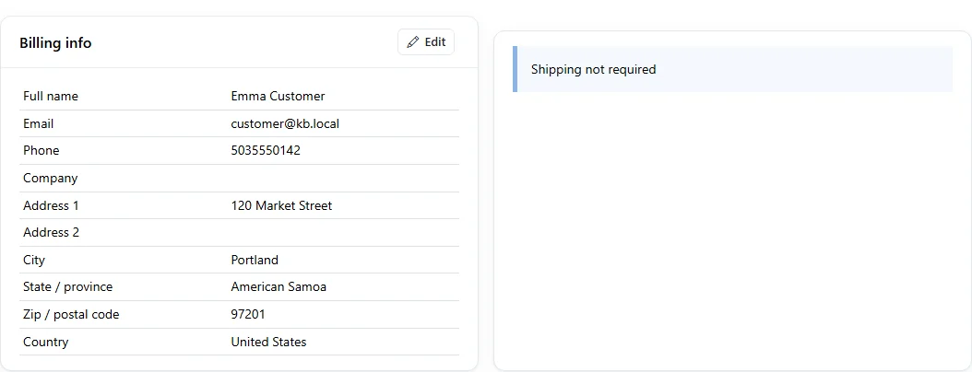
Task: Click the Country field label
Action: point(46,342)
